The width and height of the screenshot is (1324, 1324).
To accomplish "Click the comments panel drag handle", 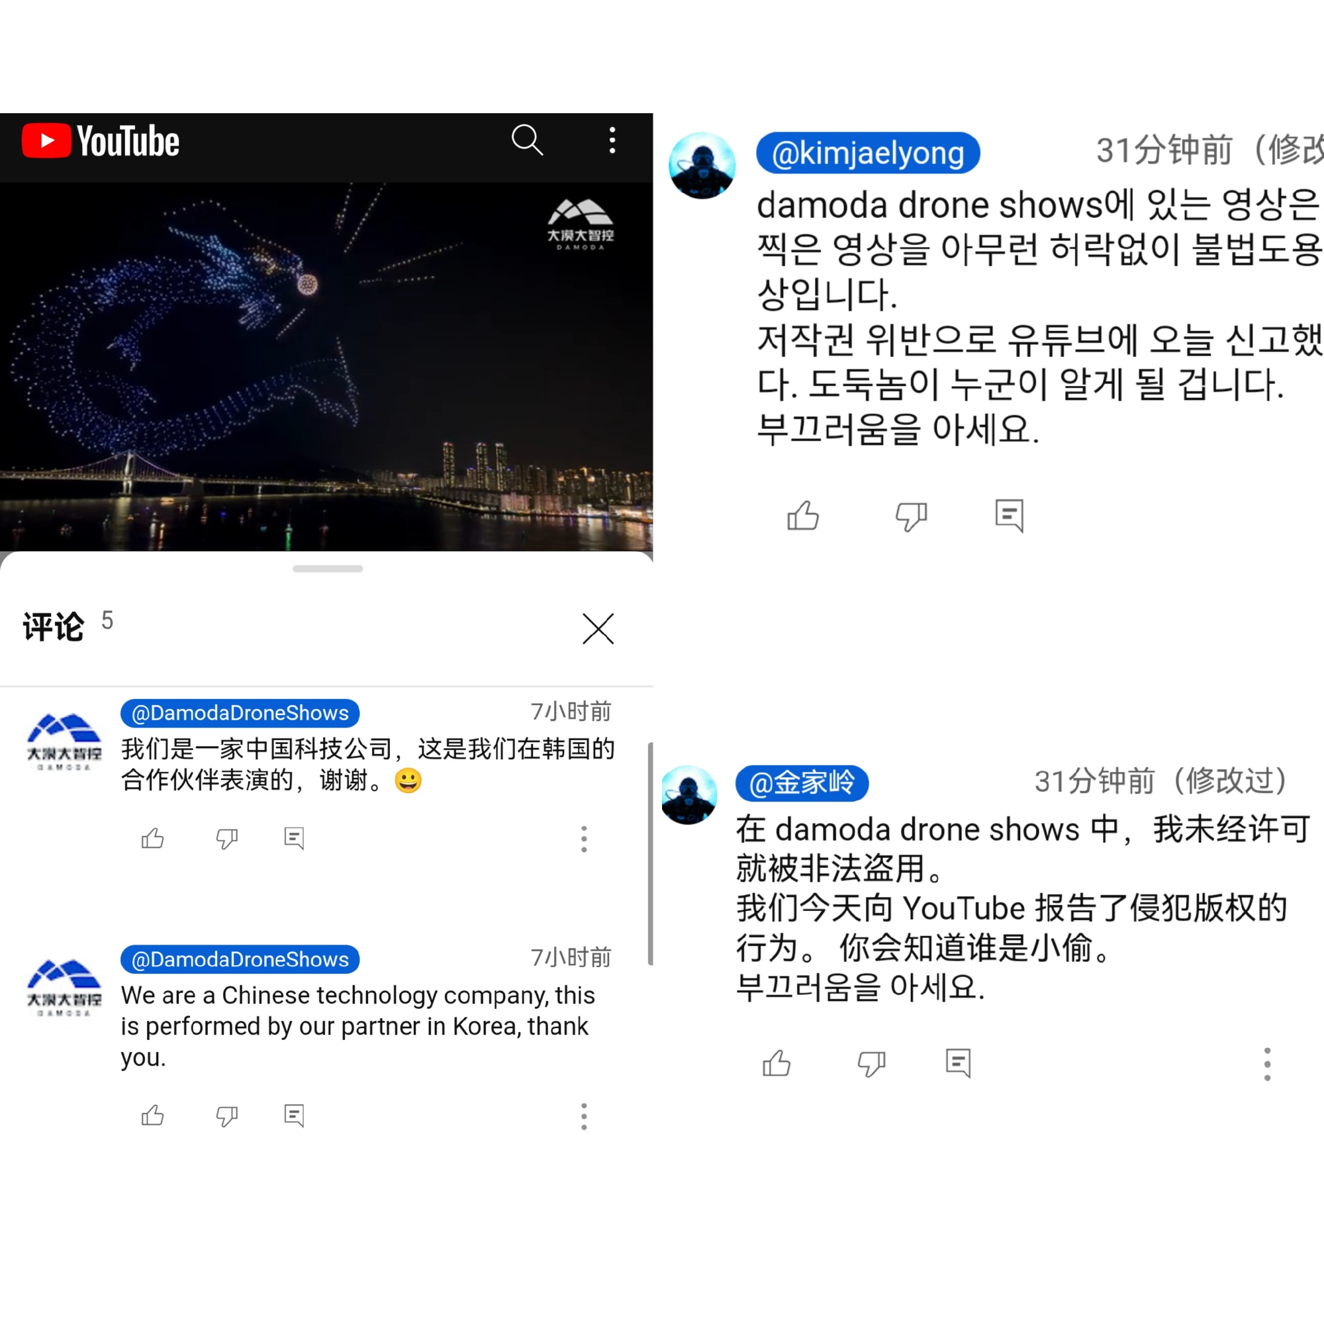I will (328, 569).
